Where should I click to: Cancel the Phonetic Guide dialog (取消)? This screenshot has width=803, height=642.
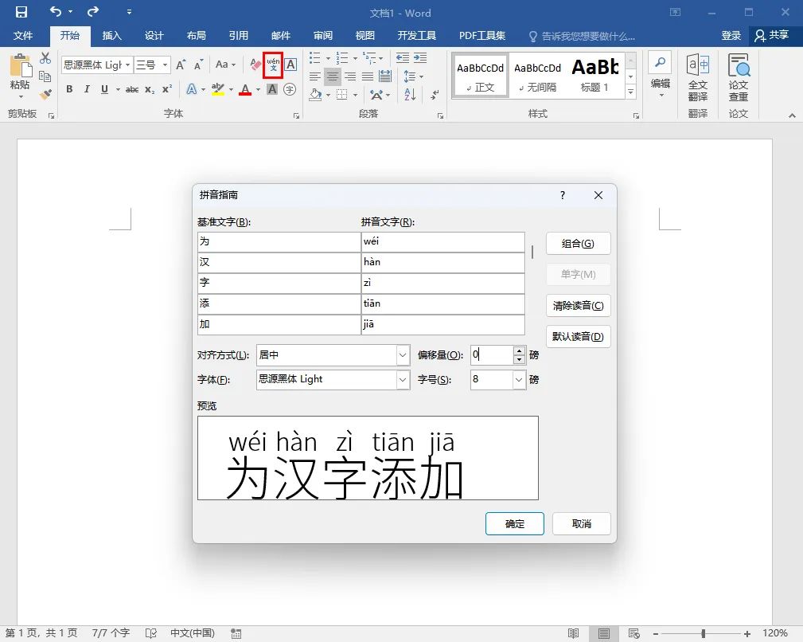(x=581, y=523)
